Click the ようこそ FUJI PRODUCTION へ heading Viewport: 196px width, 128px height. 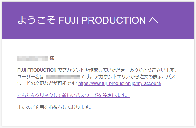point(88,20)
